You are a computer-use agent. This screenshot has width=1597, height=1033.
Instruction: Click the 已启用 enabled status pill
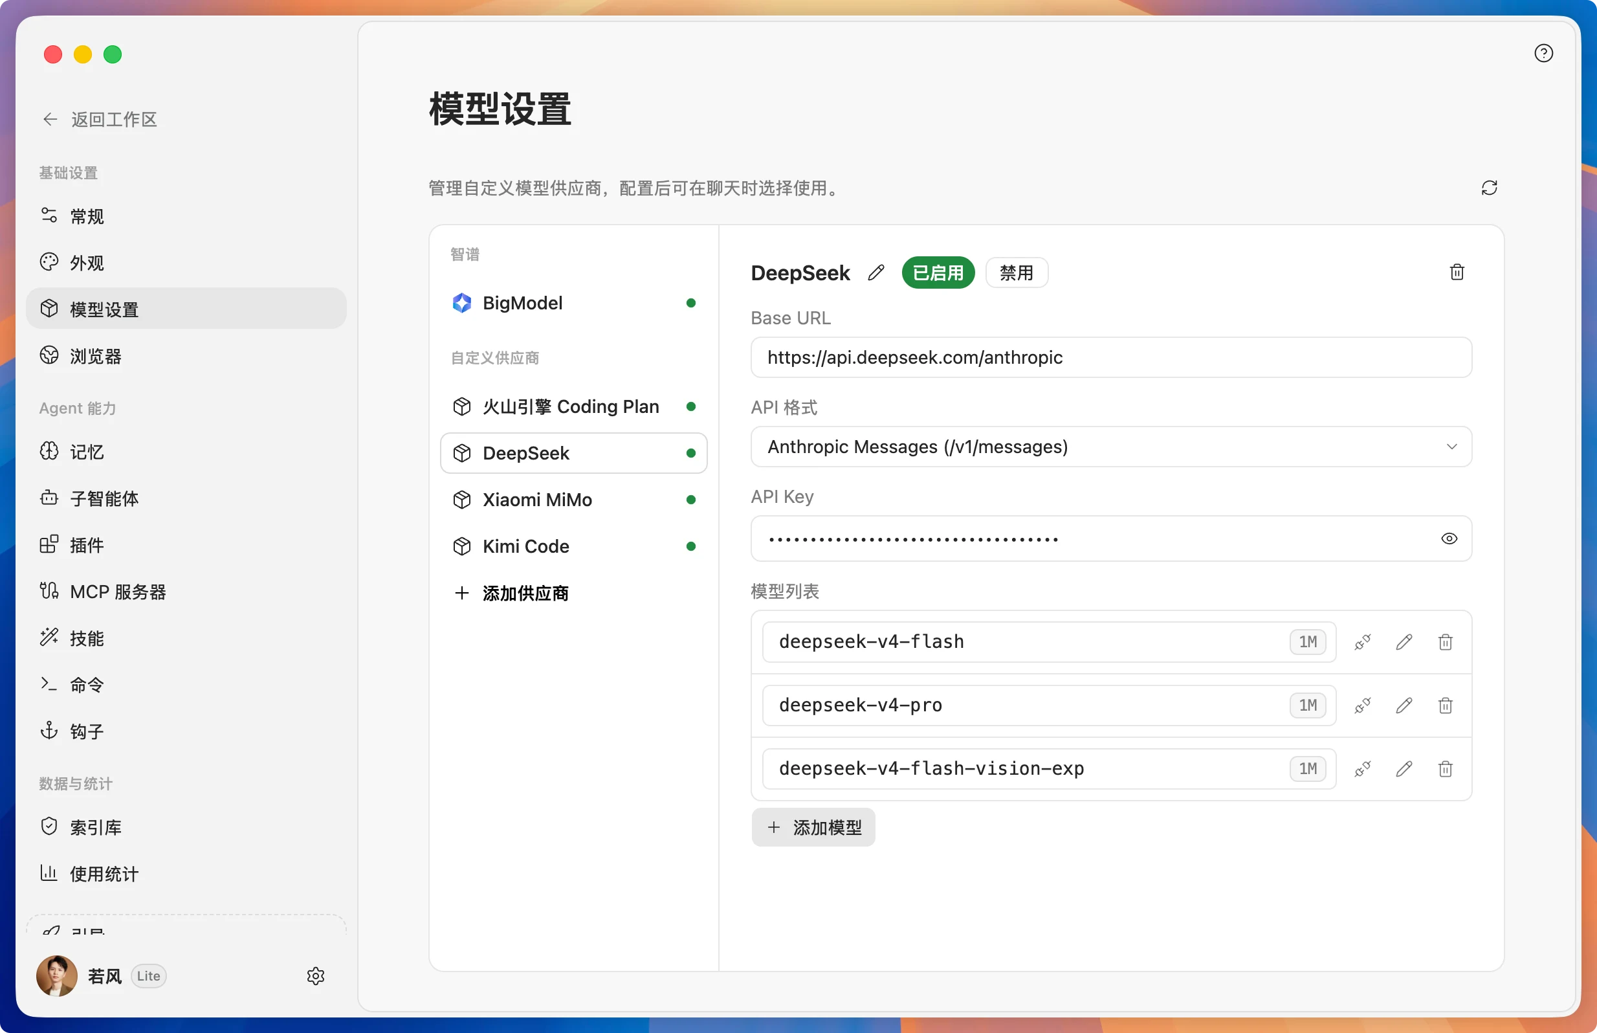pos(938,272)
